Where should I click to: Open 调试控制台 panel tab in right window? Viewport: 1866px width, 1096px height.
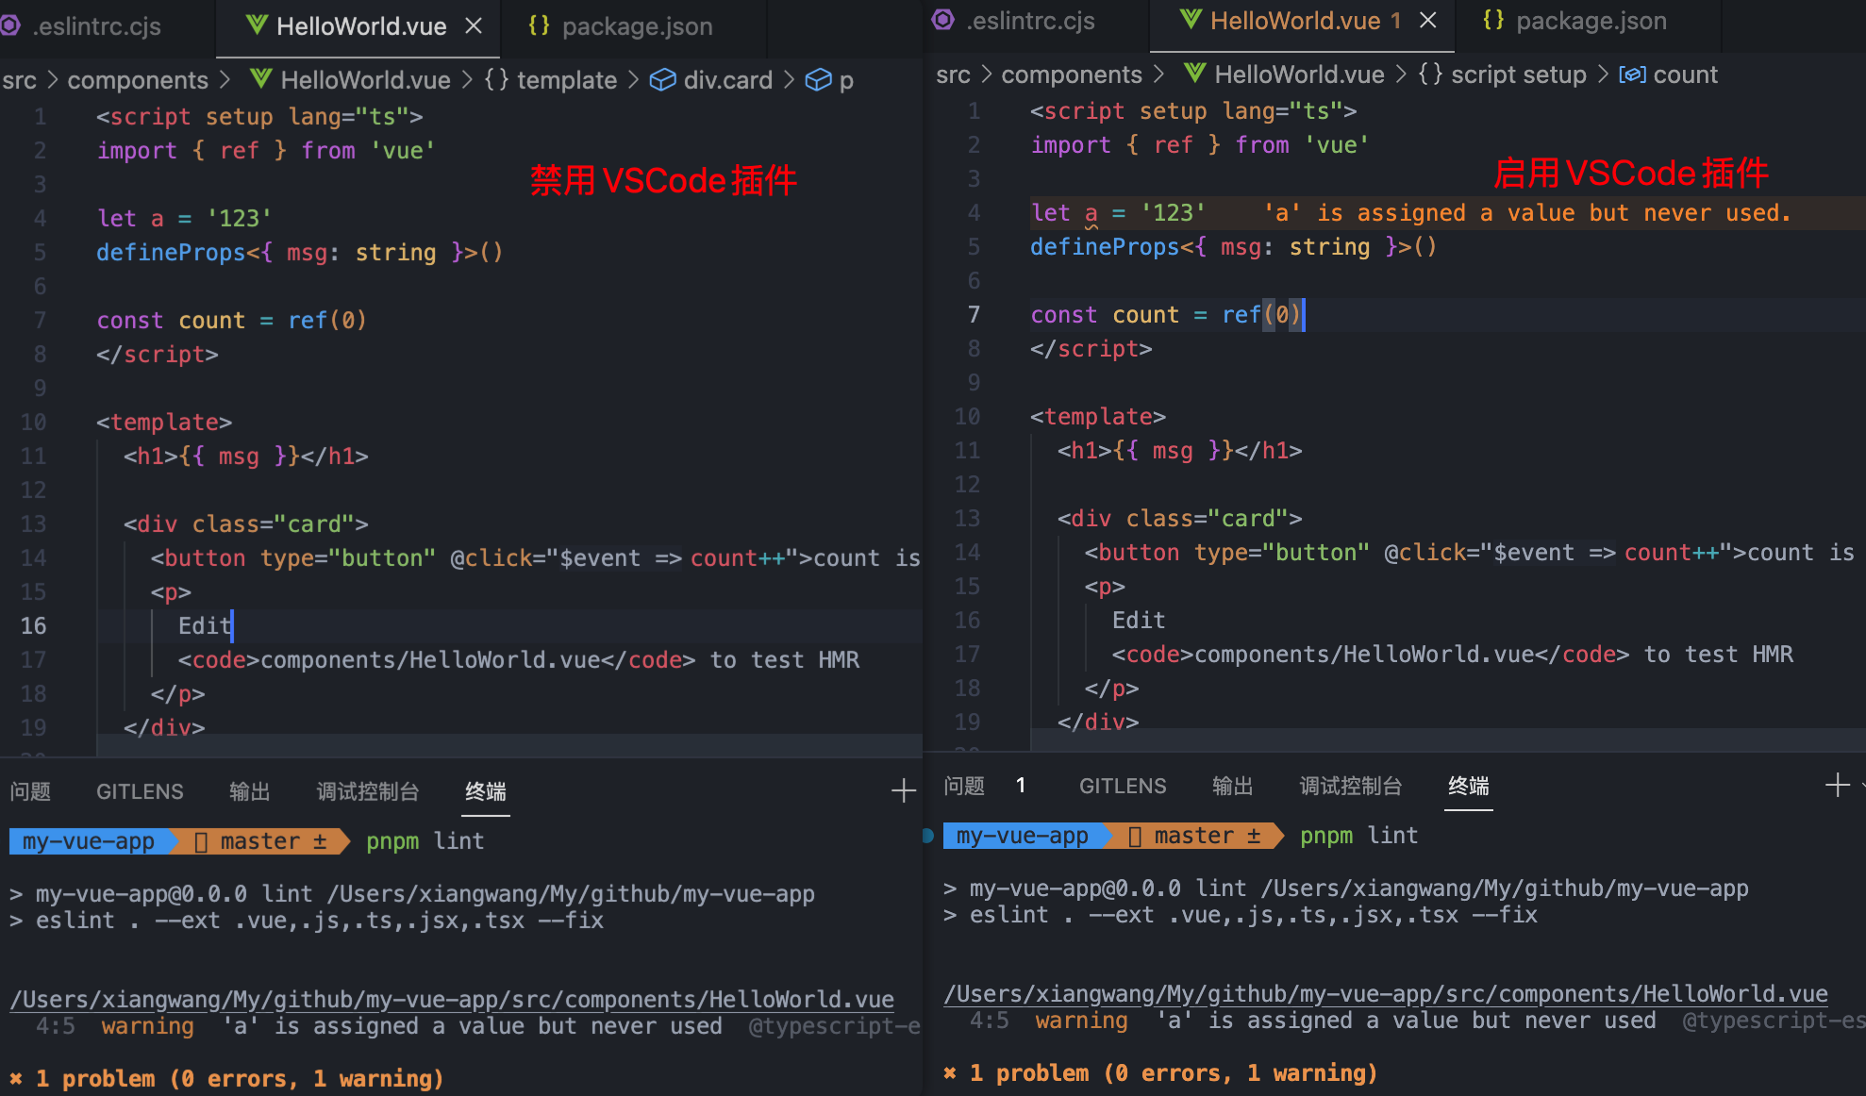tap(1350, 786)
